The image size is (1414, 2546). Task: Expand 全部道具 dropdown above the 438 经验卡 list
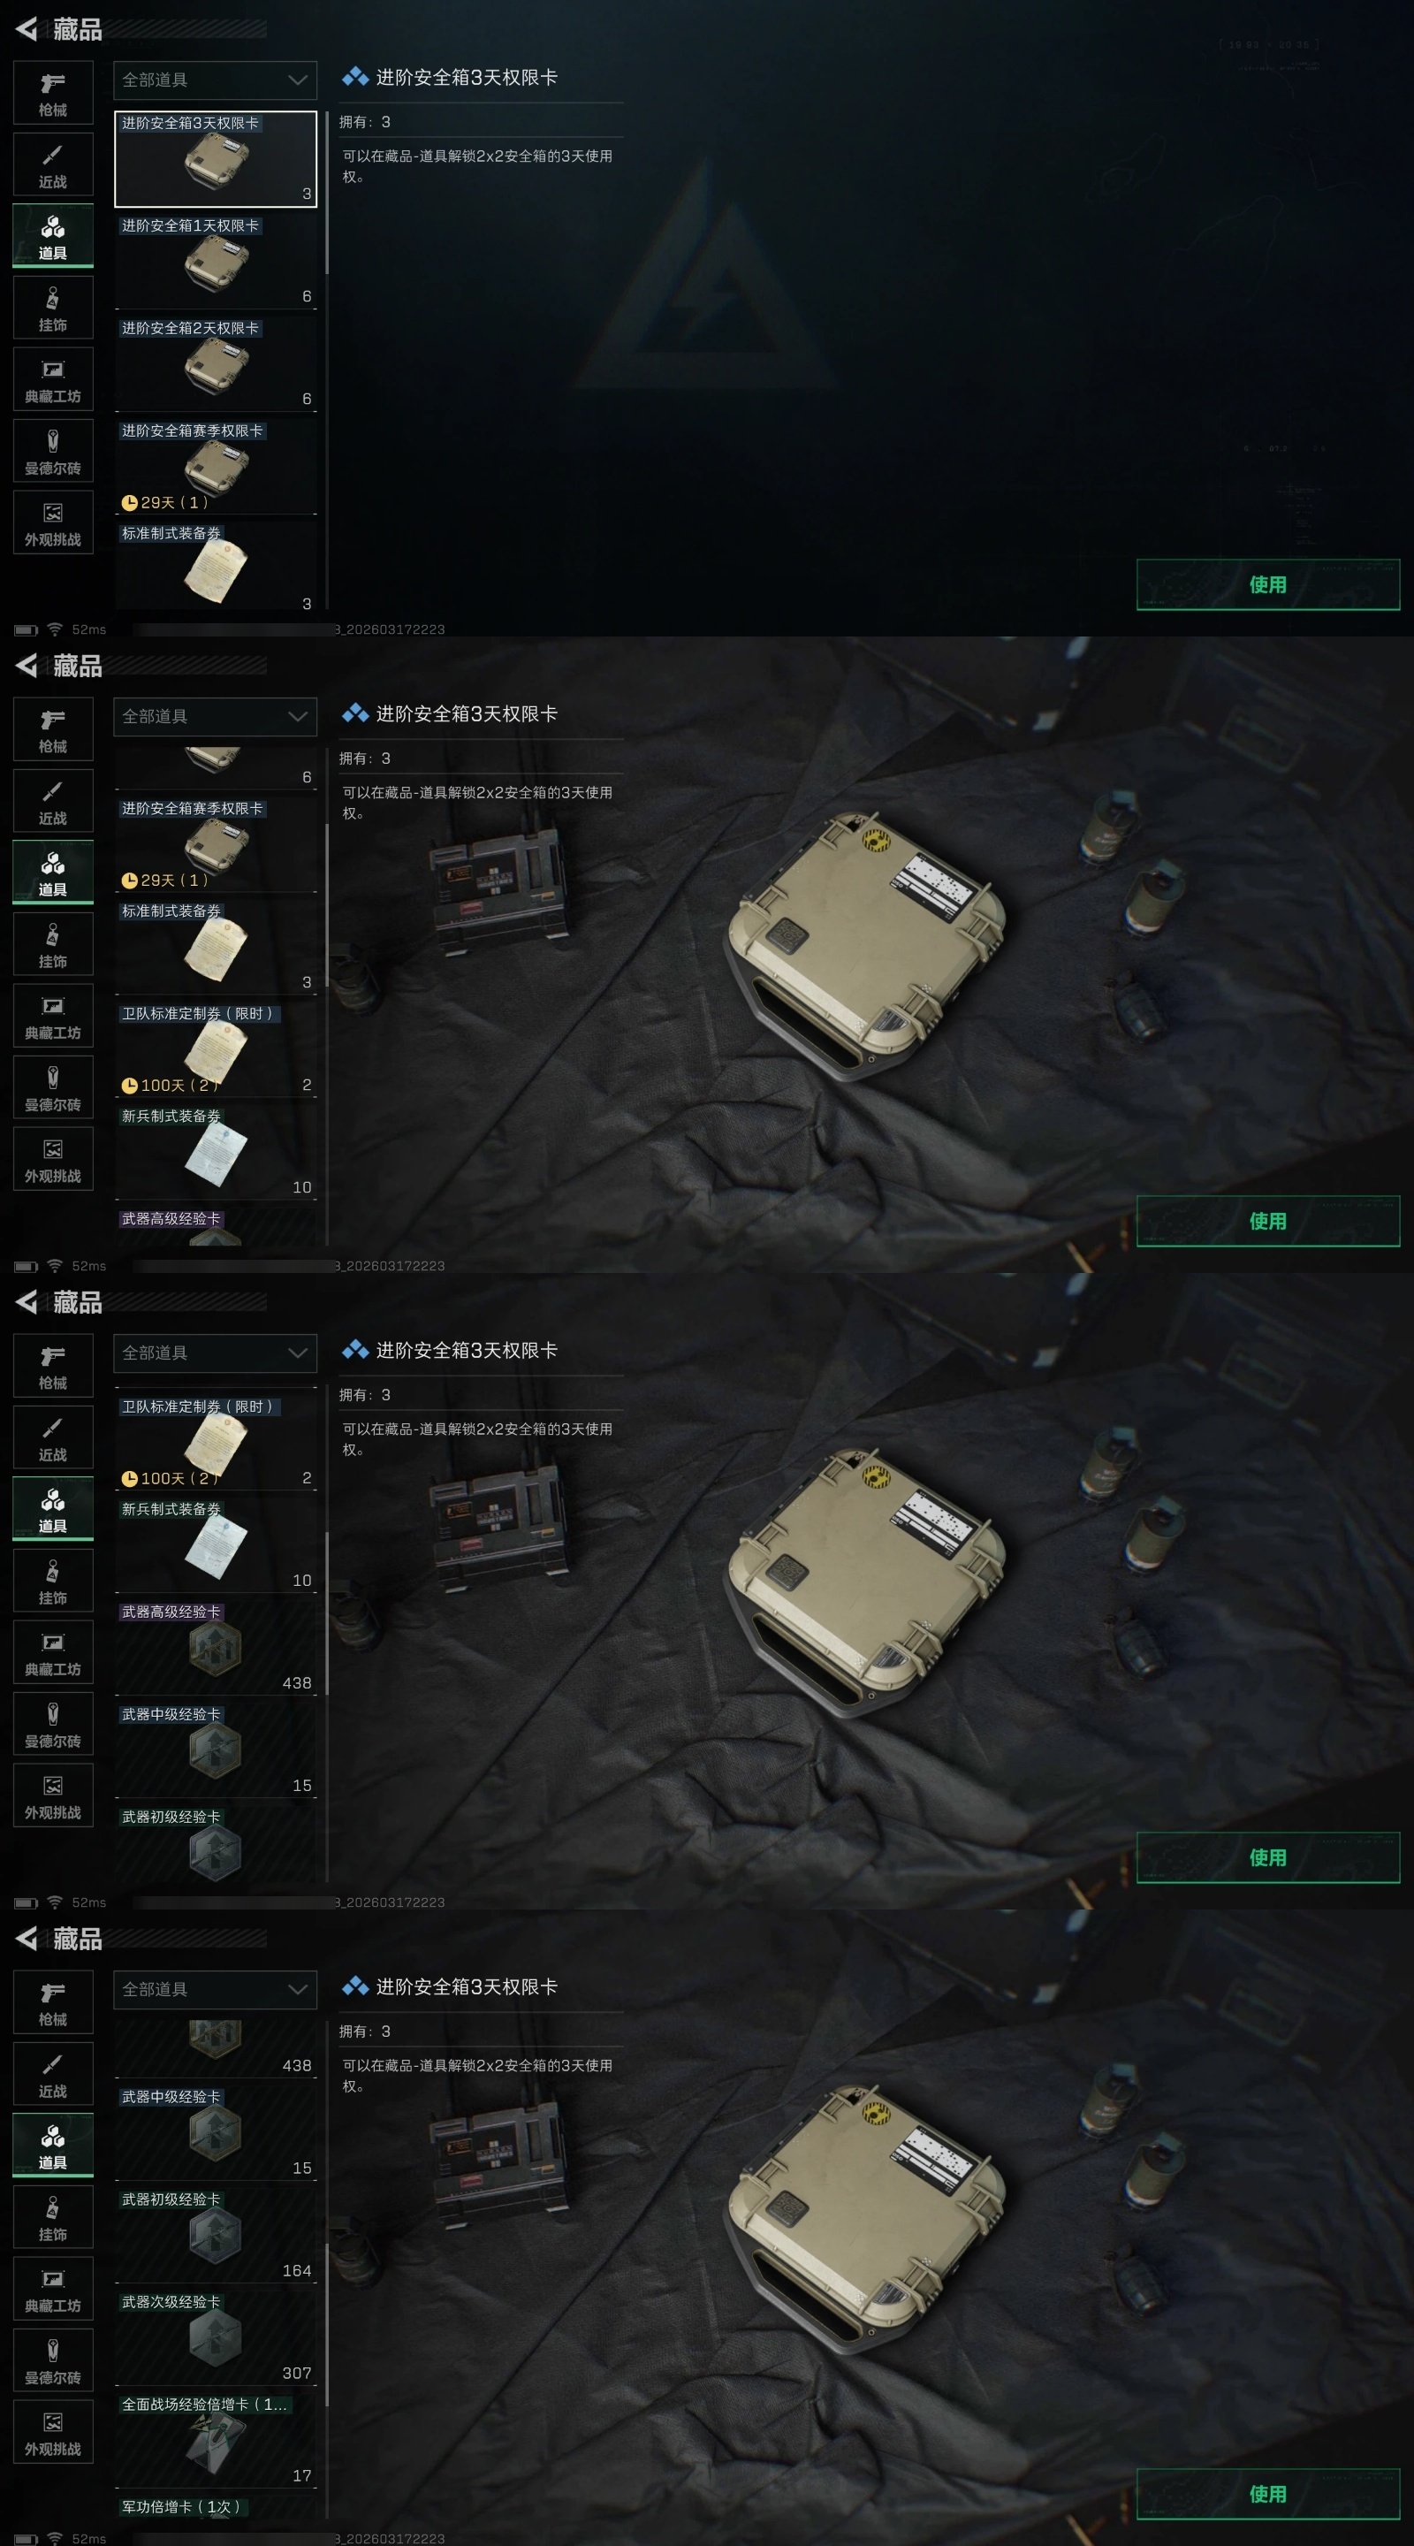[216, 1353]
